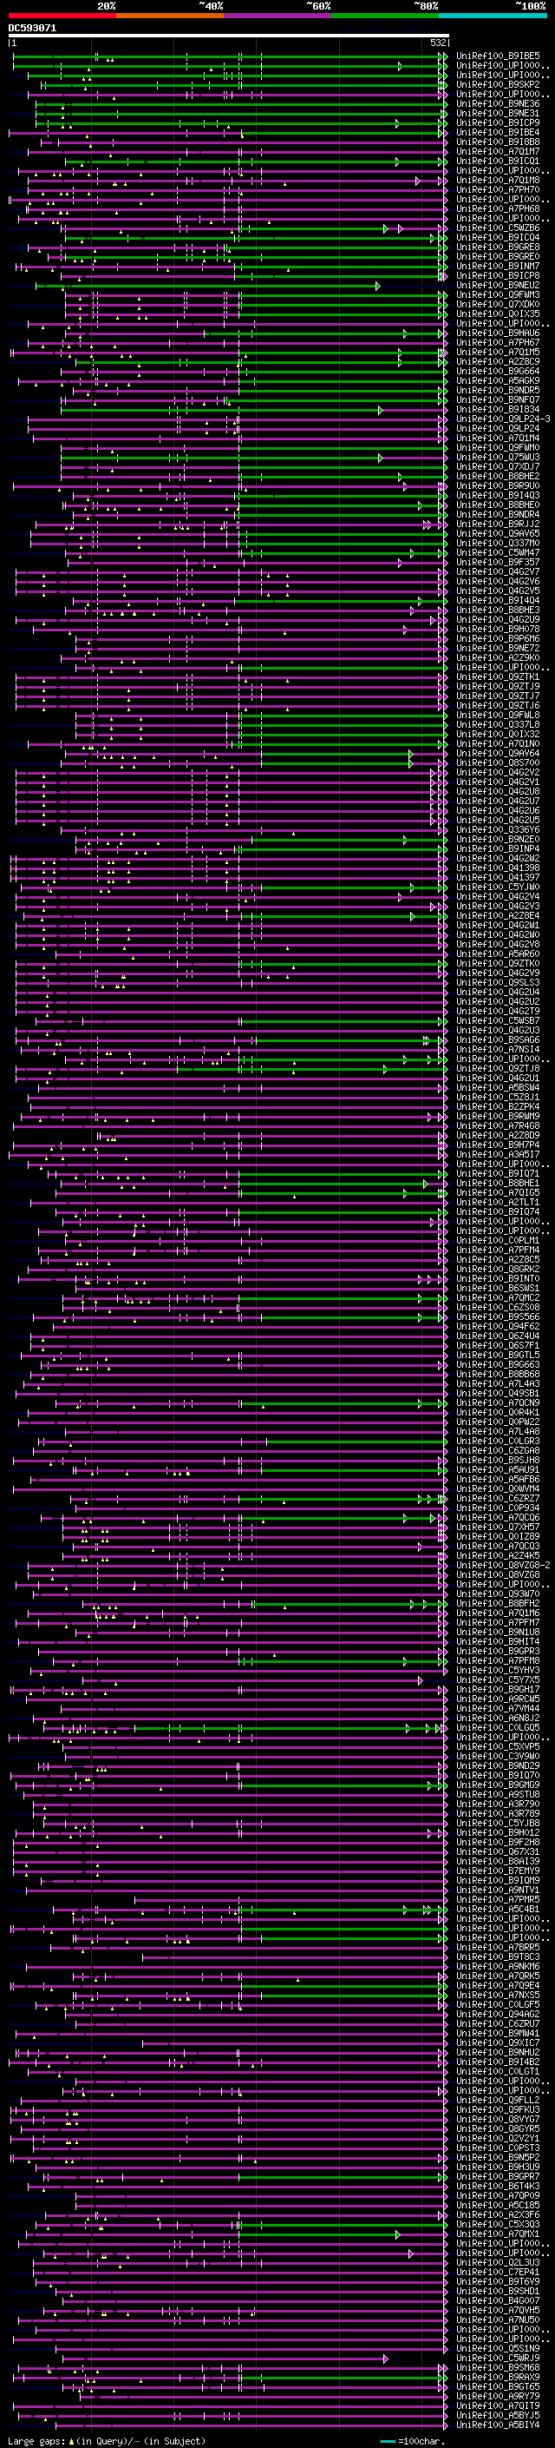This screenshot has width=555, height=2448.
Task: Select the UniRef100_Q49SB1 label
Action: click(498, 1393)
